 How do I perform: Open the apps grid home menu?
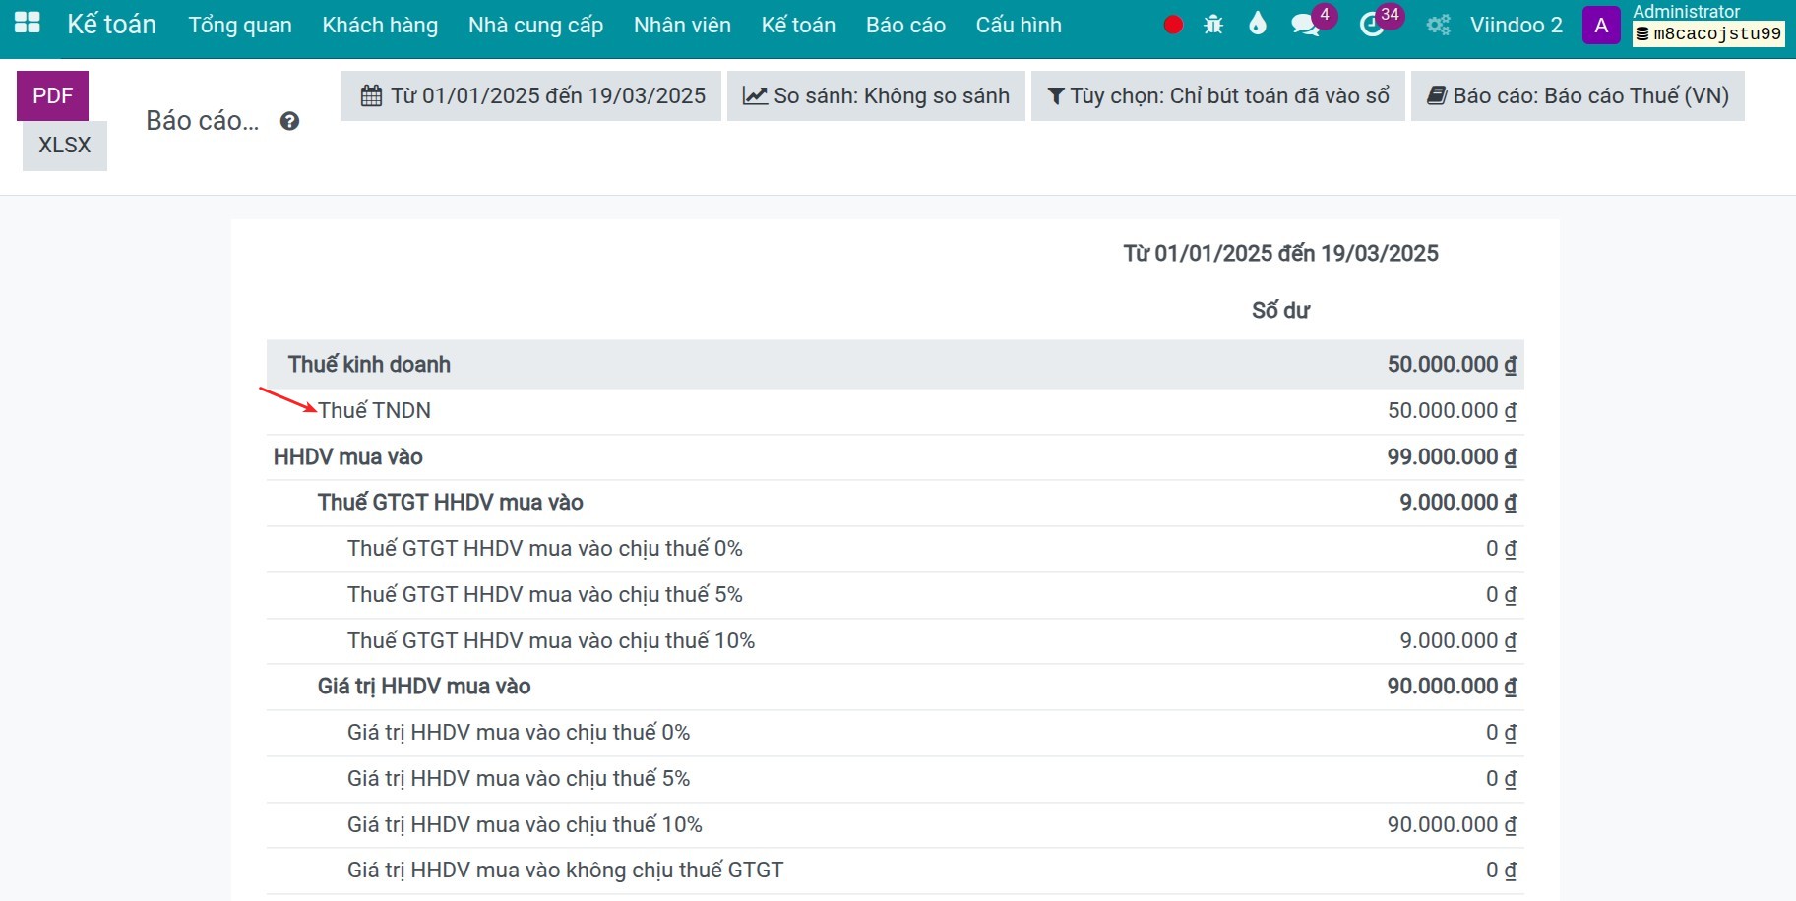[28, 24]
